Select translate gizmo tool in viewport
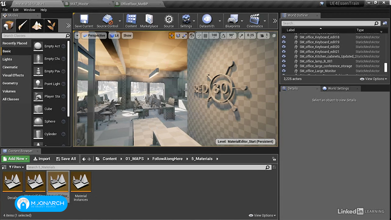The width and height of the screenshot is (391, 220). click(x=171, y=36)
